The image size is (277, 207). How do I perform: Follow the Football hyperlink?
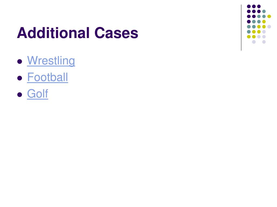pyautogui.click(x=48, y=77)
